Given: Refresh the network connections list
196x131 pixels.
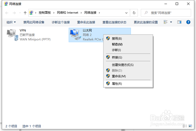Looking at the screenshot, I should coord(134,13).
